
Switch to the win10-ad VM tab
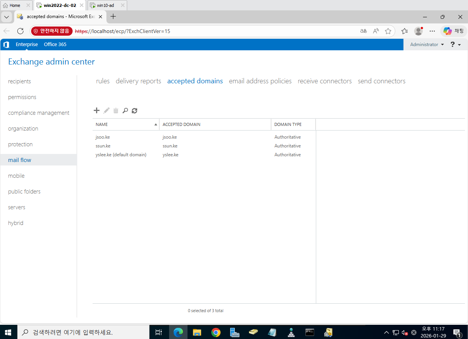(107, 5)
